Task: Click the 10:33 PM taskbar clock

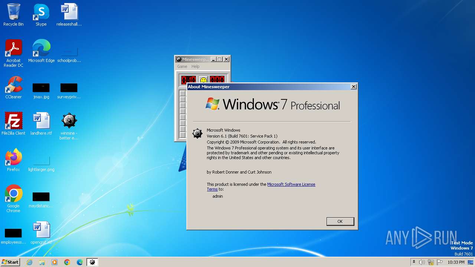Action: coord(456,262)
